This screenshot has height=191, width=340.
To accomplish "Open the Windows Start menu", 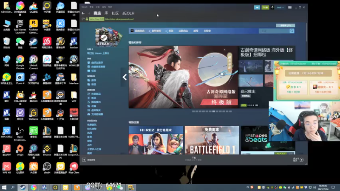I will [4, 187].
